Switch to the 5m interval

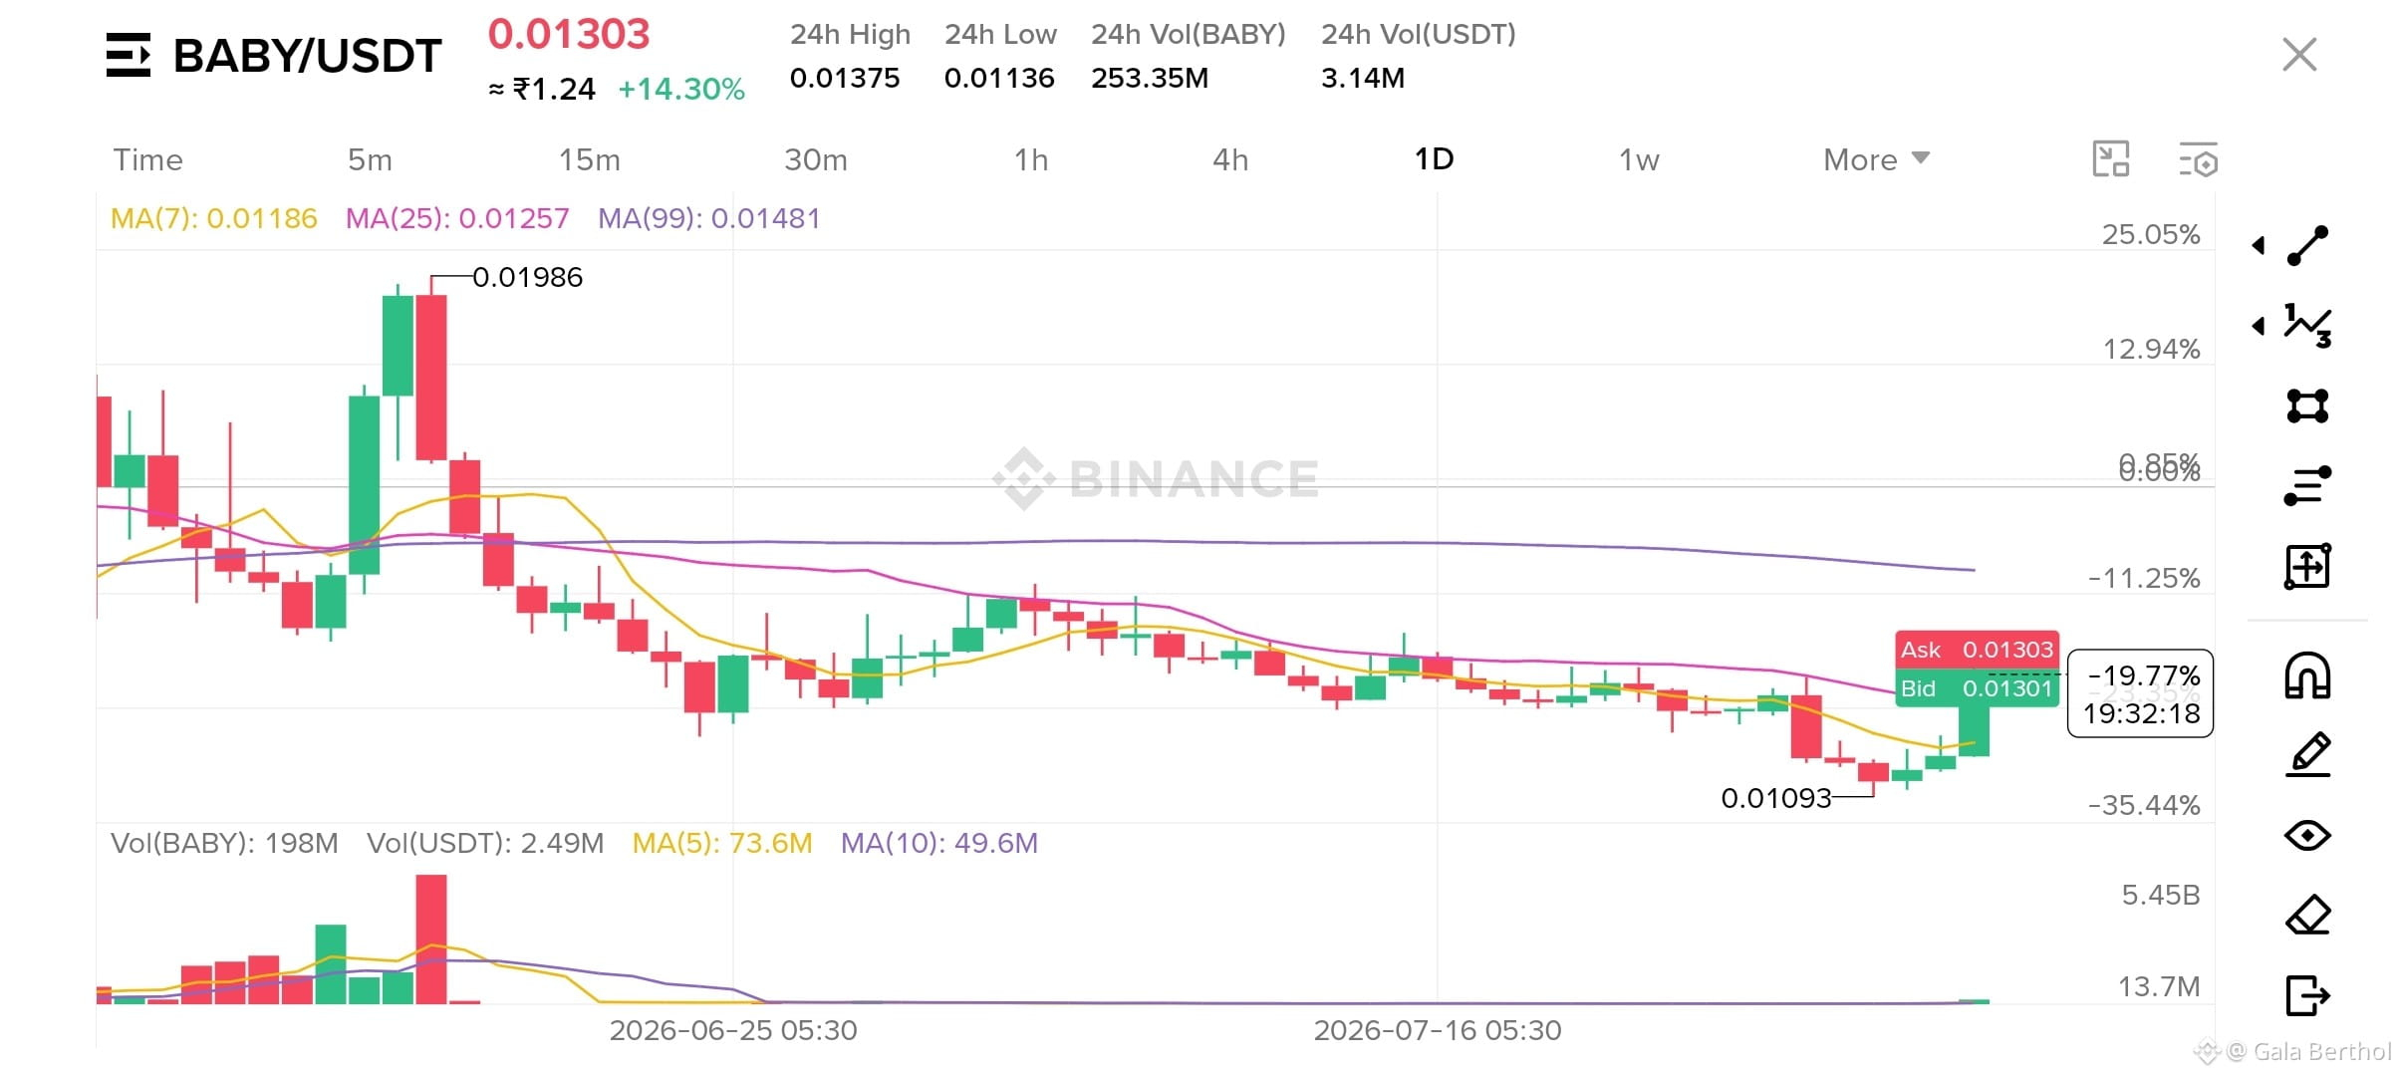point(370,159)
